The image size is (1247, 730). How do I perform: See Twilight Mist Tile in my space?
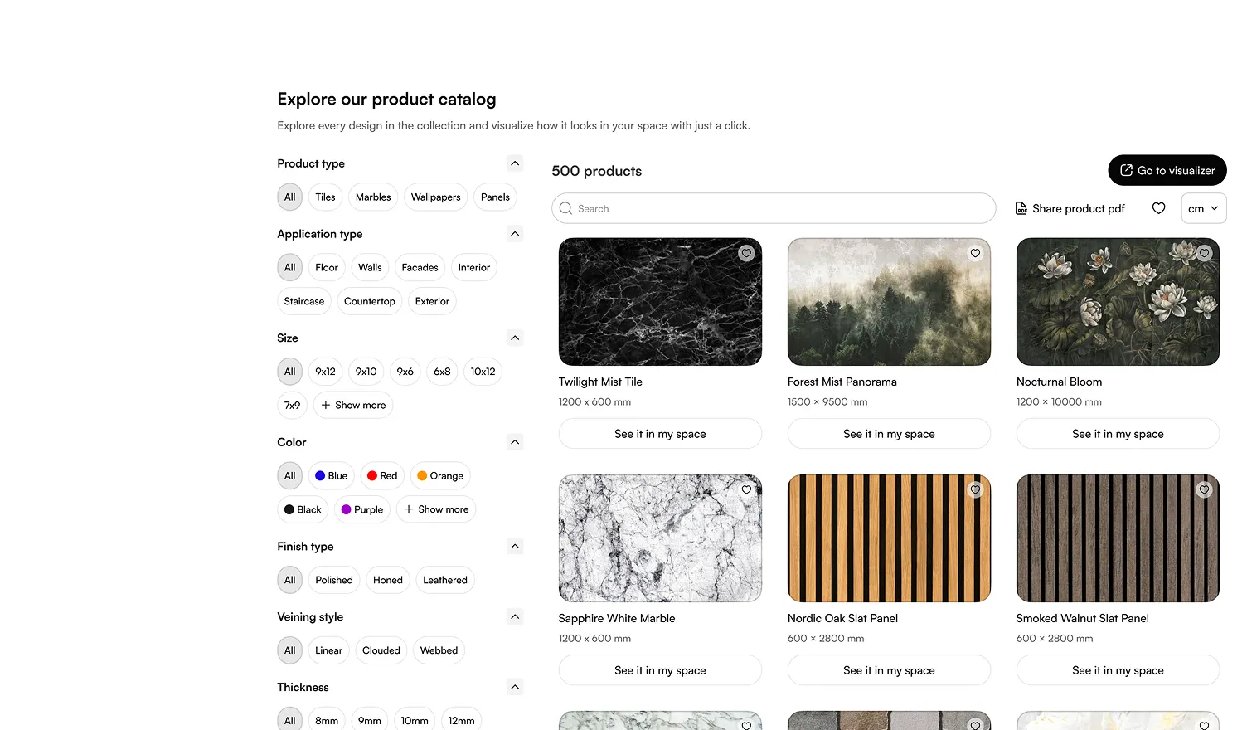click(660, 434)
